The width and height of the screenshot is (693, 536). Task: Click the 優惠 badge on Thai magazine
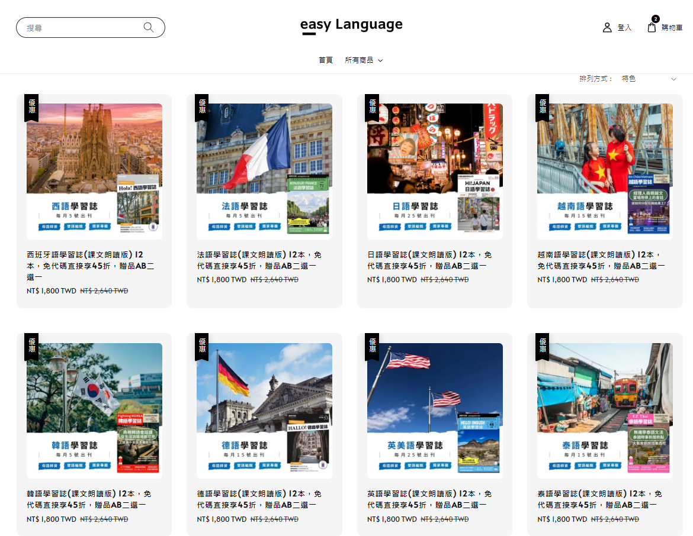[542, 346]
